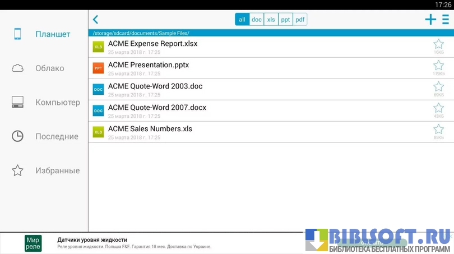The width and height of the screenshot is (454, 254).
Task: Filter files by doc type
Action: [x=257, y=20]
